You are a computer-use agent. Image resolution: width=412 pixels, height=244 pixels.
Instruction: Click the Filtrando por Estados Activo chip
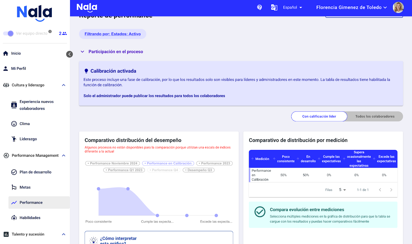pyautogui.click(x=113, y=34)
